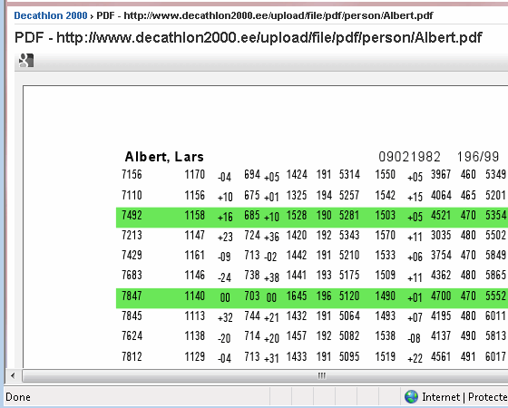
Task: Click the score '7110'
Action: tap(132, 195)
